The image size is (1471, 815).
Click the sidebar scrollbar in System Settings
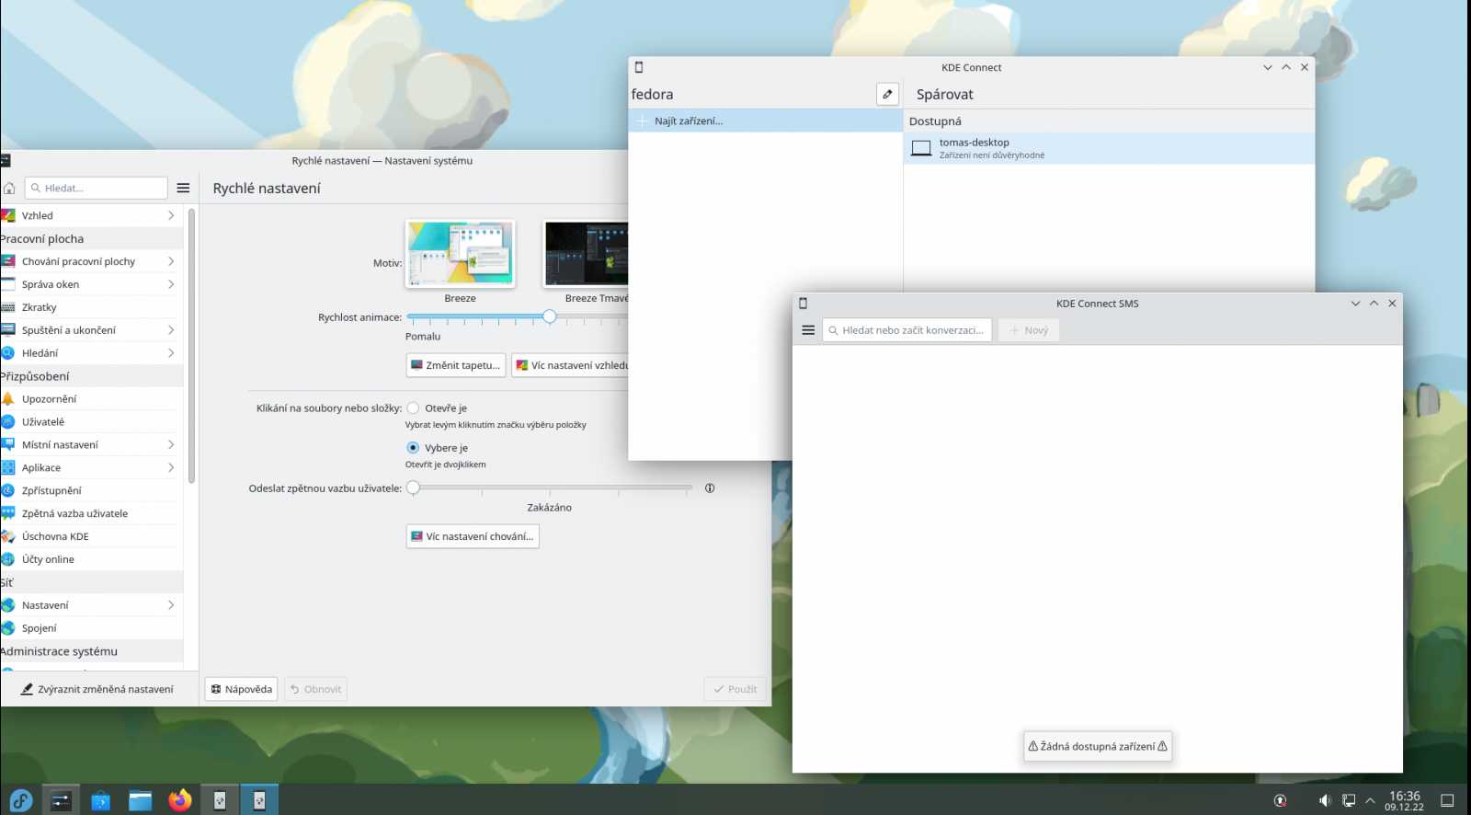click(x=191, y=345)
